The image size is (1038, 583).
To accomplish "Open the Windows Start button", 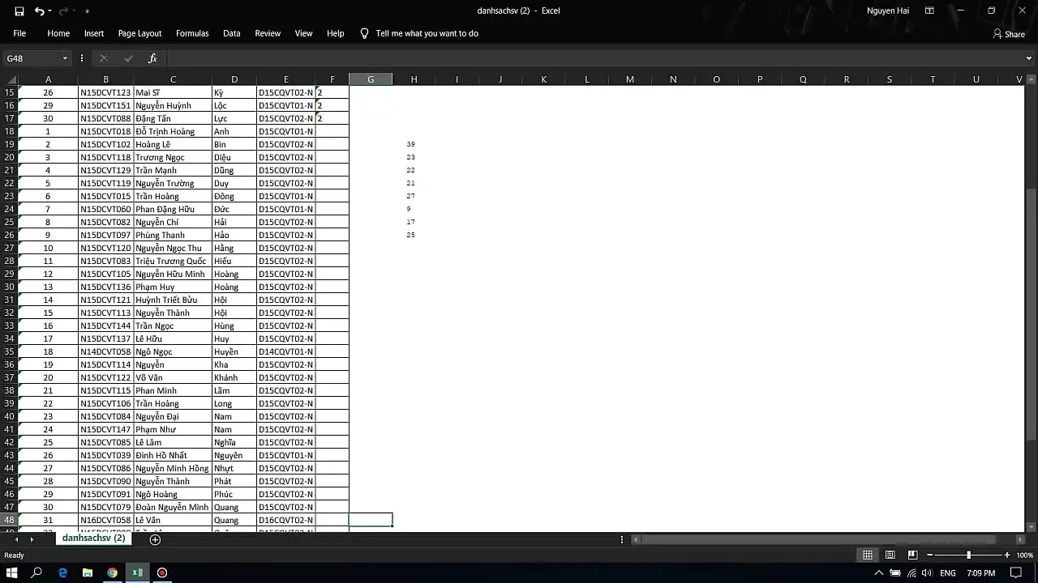I will pyautogui.click(x=12, y=572).
